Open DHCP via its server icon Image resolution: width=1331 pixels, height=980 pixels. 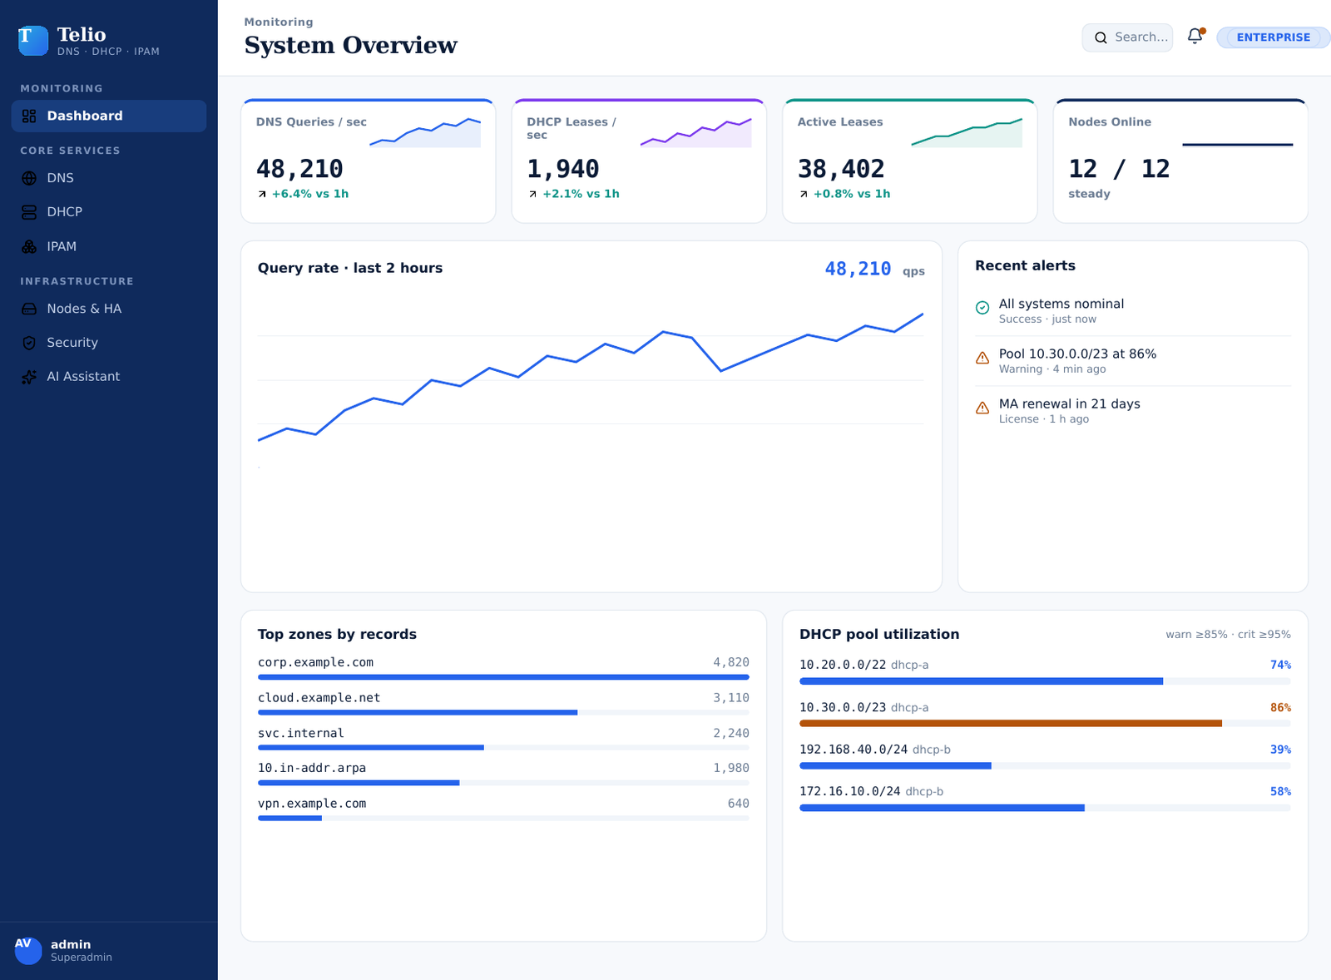point(29,212)
